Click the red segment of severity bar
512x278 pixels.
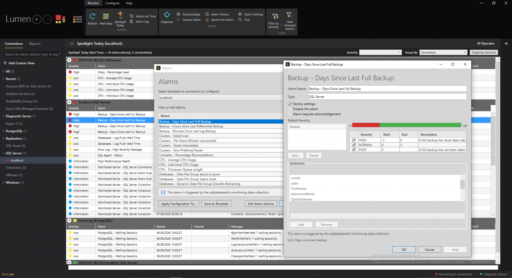(366, 125)
